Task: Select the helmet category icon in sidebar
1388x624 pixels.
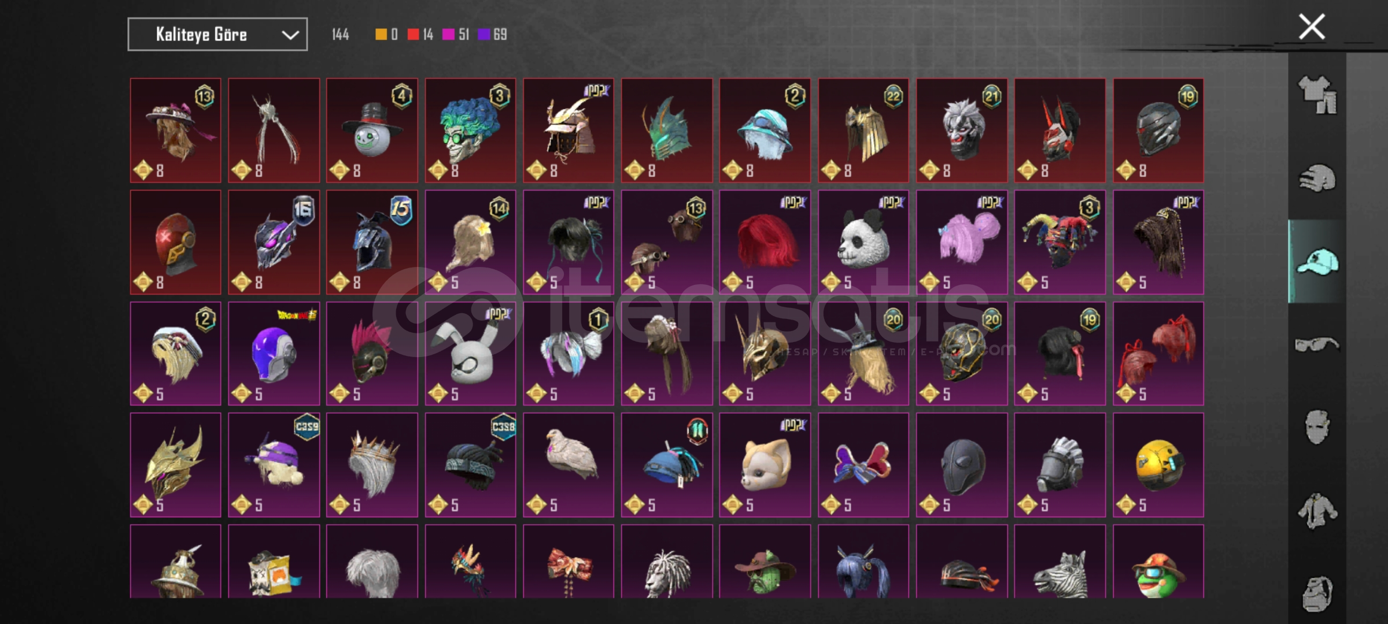Action: (1317, 178)
